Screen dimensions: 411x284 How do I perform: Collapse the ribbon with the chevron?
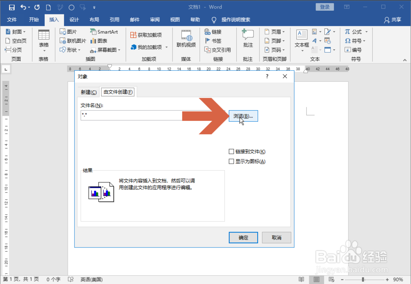[x=405, y=60]
